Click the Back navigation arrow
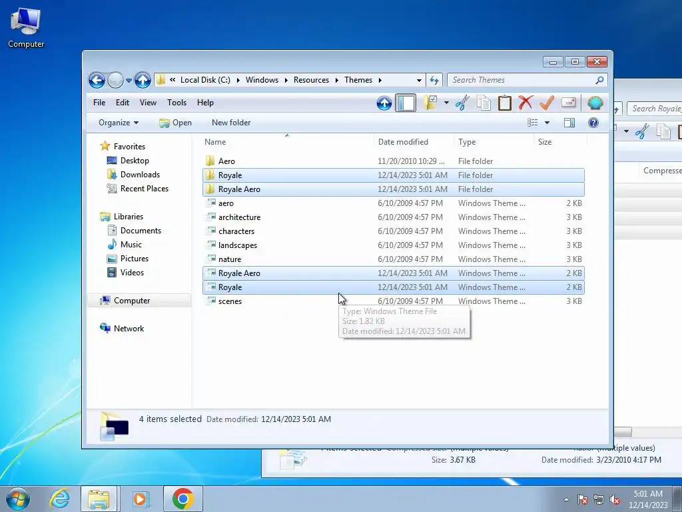The width and height of the screenshot is (682, 512). pyautogui.click(x=97, y=80)
